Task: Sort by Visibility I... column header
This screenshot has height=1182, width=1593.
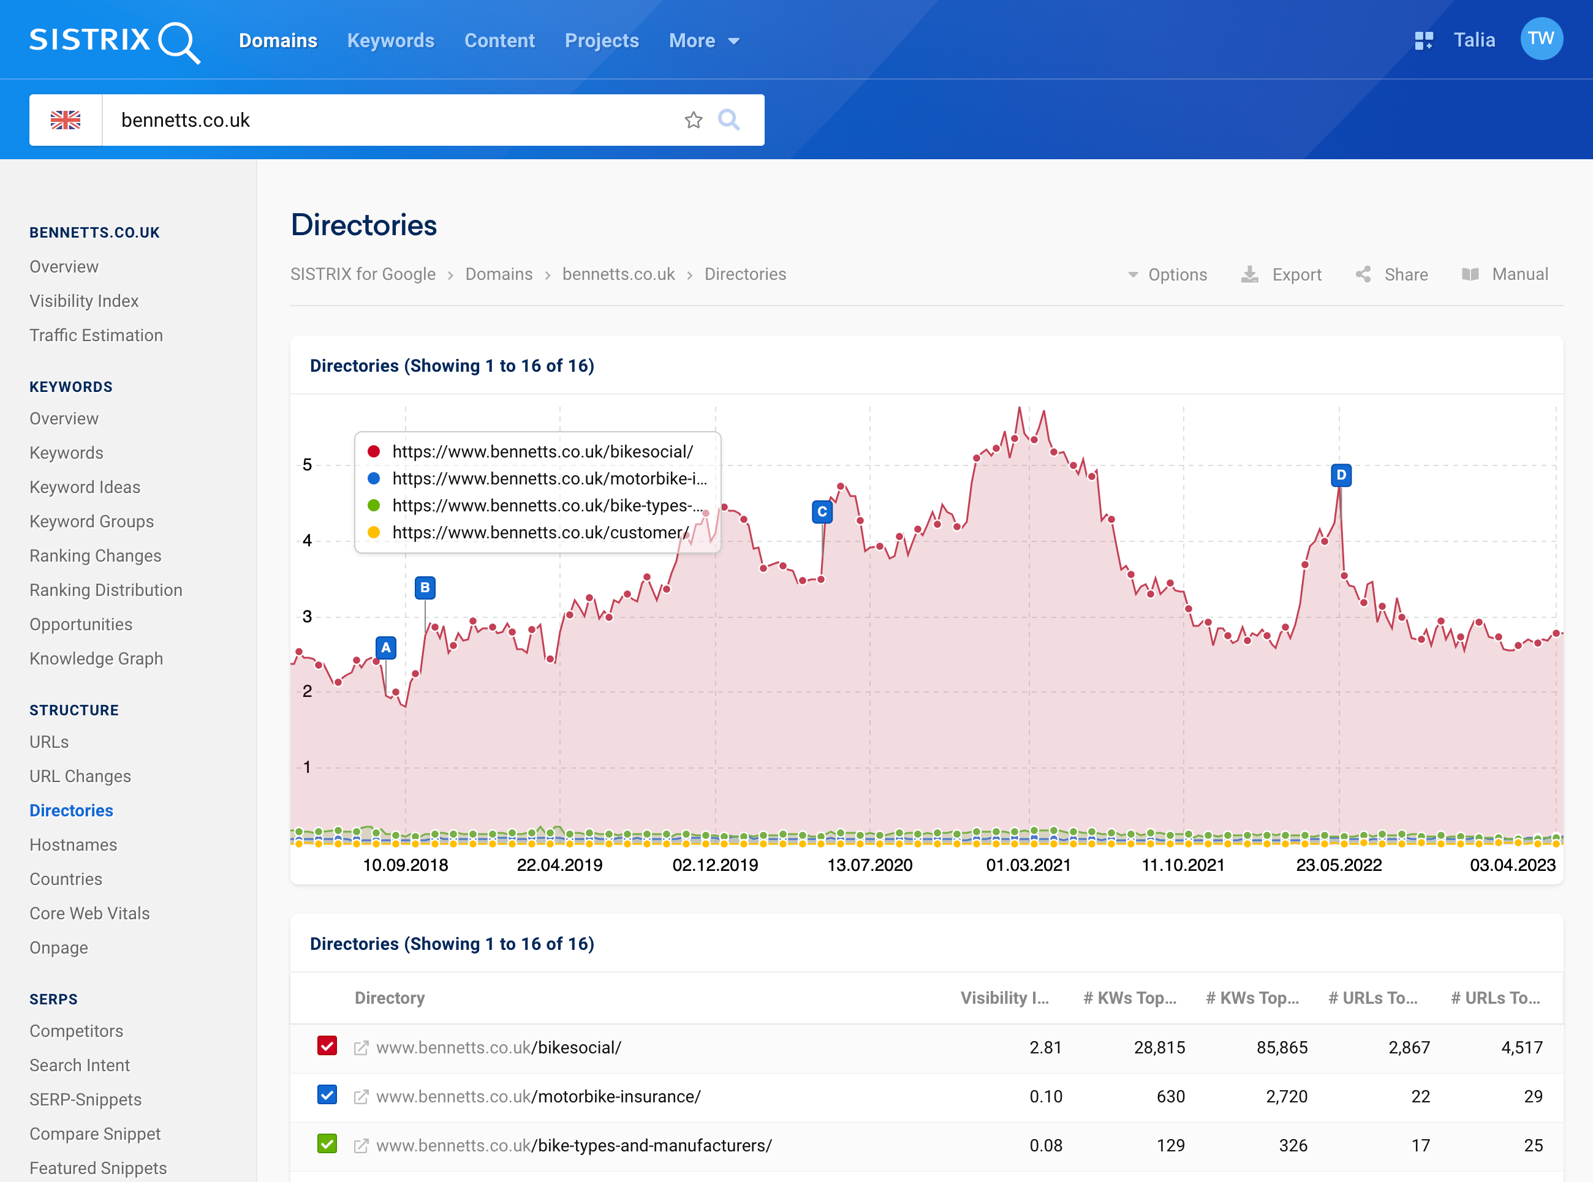Action: coord(1004,998)
